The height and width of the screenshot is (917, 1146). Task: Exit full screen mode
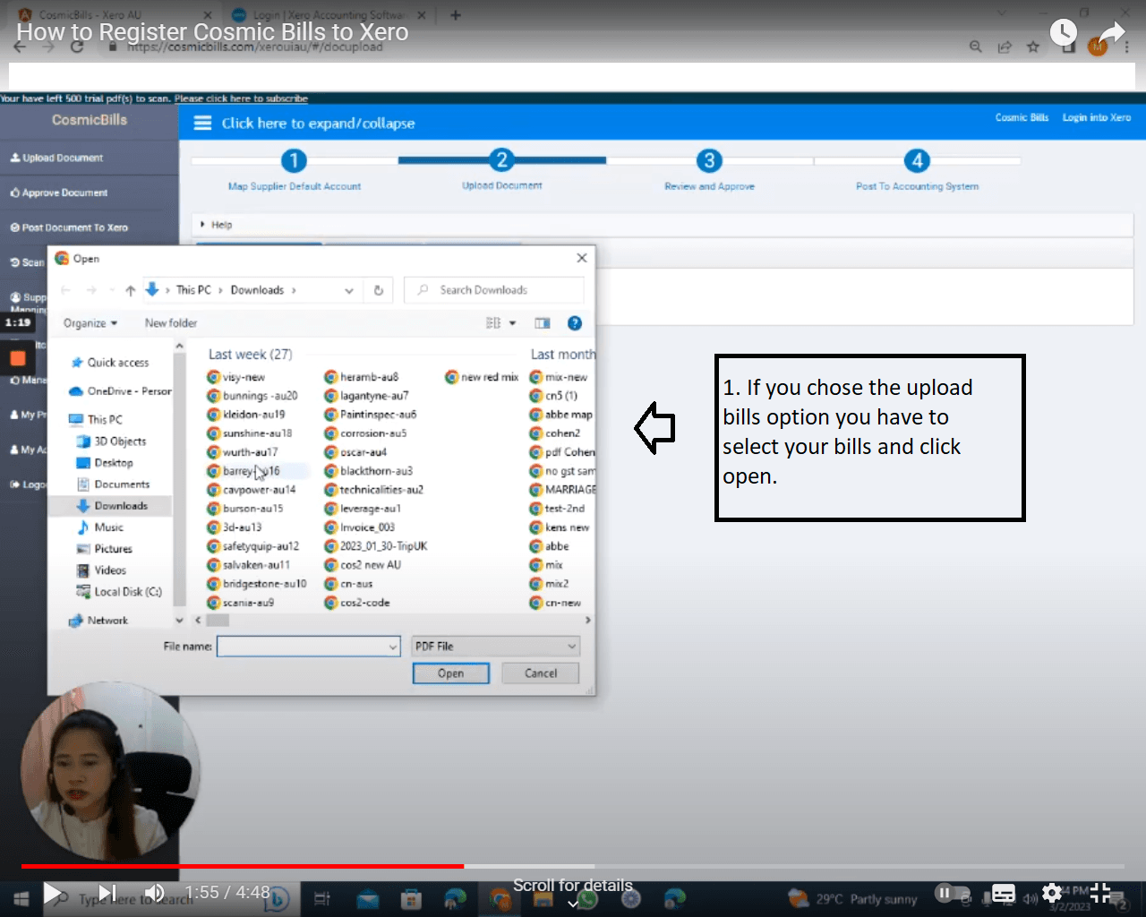[x=1100, y=893]
